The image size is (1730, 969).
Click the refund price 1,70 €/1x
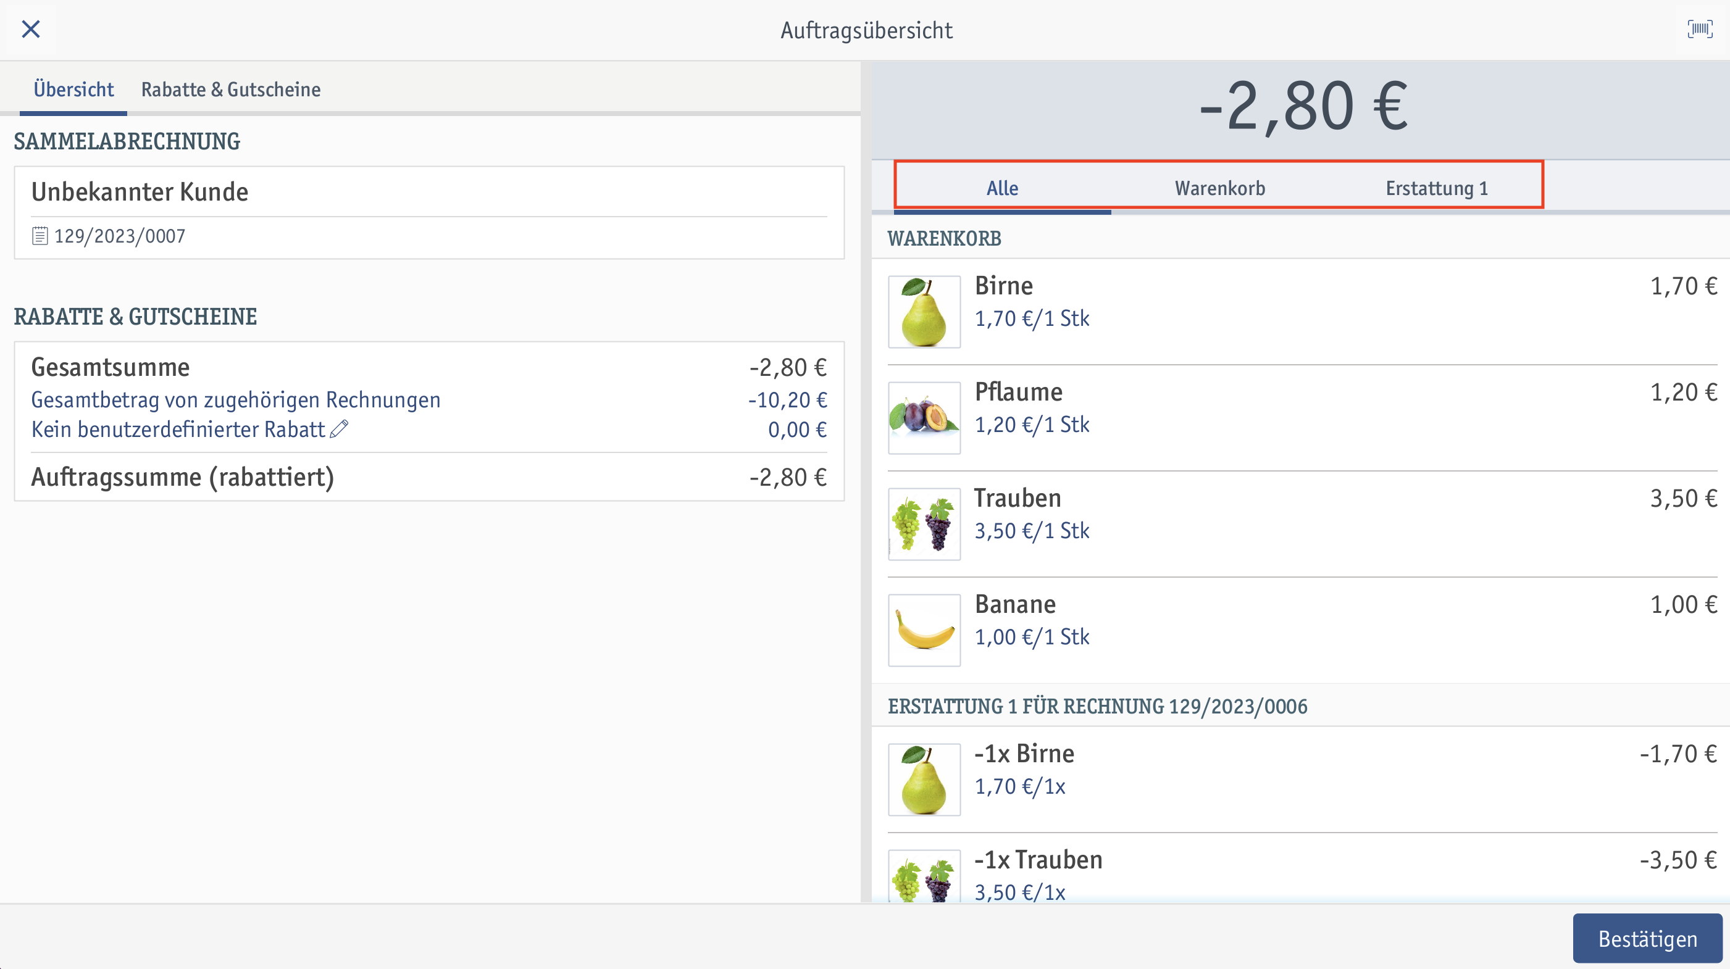pos(1019,786)
